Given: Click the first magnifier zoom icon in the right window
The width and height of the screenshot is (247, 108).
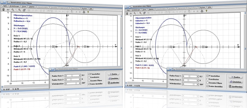Looking at the screenshot, I should tap(135, 13).
